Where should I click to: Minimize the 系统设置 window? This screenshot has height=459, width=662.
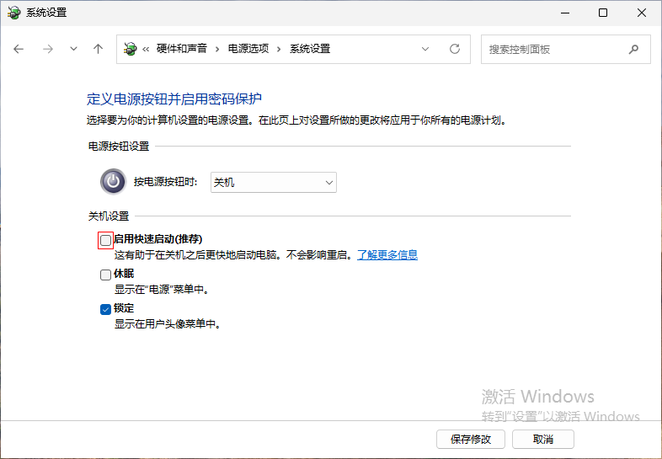565,13
